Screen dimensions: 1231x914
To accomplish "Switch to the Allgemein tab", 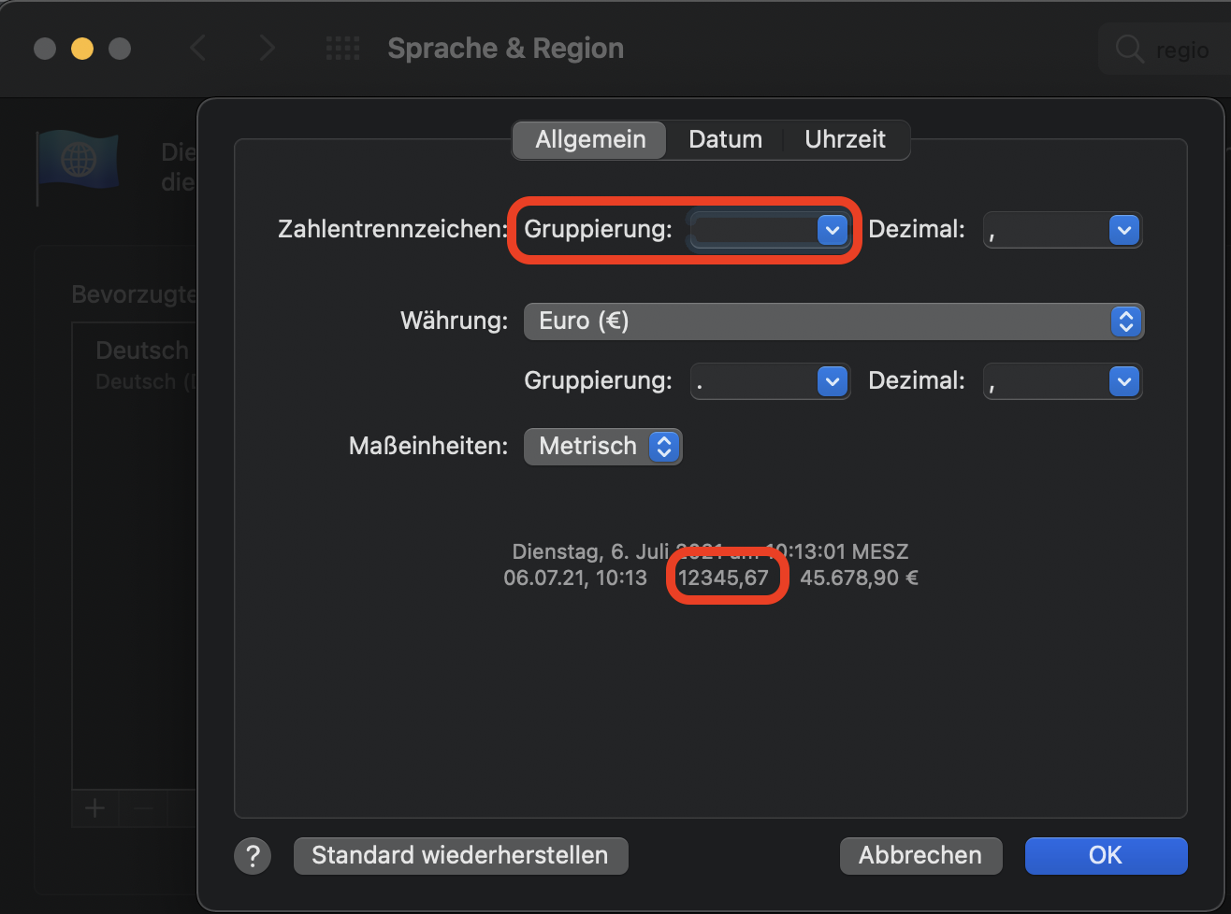I will point(590,140).
